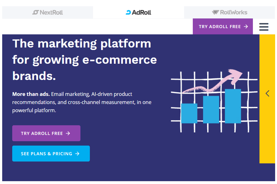
Task: Click the arrow icon in See Plans & Pricing
Action: (x=77, y=154)
